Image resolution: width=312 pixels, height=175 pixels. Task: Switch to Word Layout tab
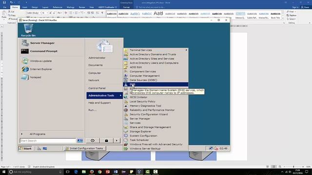coord(45,7)
